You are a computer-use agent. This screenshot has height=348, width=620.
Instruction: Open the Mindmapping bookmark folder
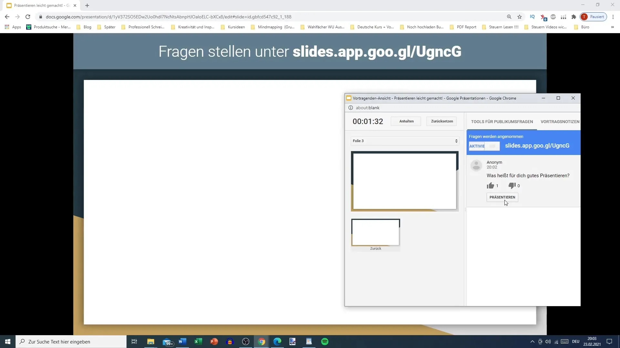click(273, 27)
